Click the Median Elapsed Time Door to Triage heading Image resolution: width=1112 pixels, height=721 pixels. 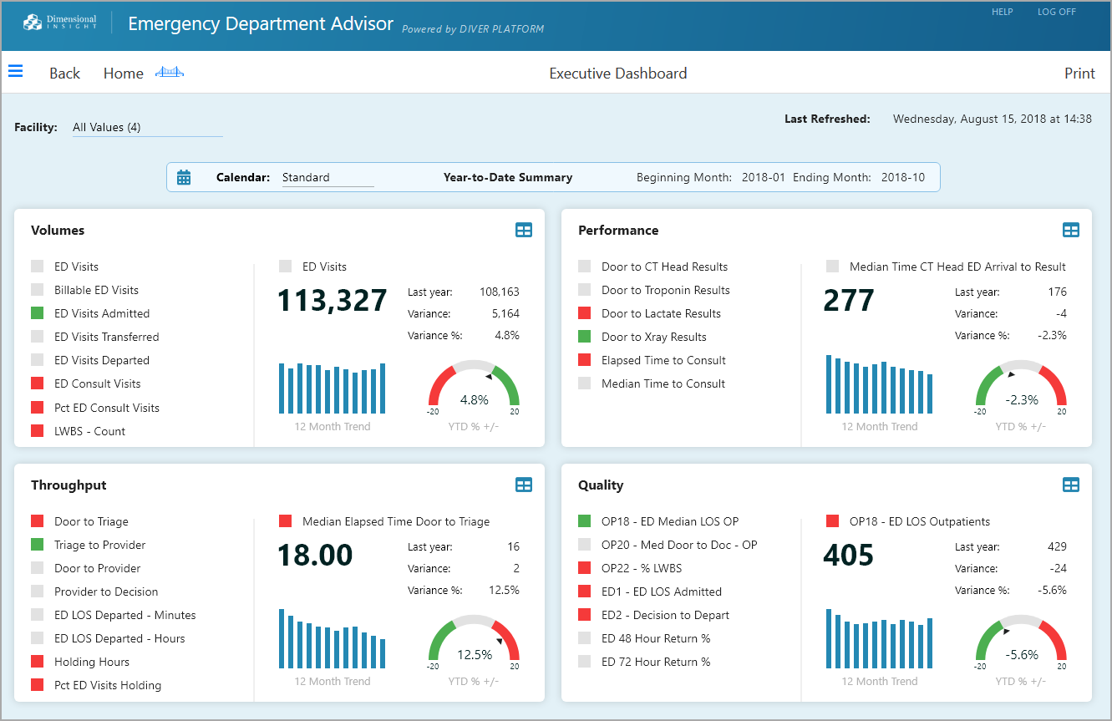point(396,521)
